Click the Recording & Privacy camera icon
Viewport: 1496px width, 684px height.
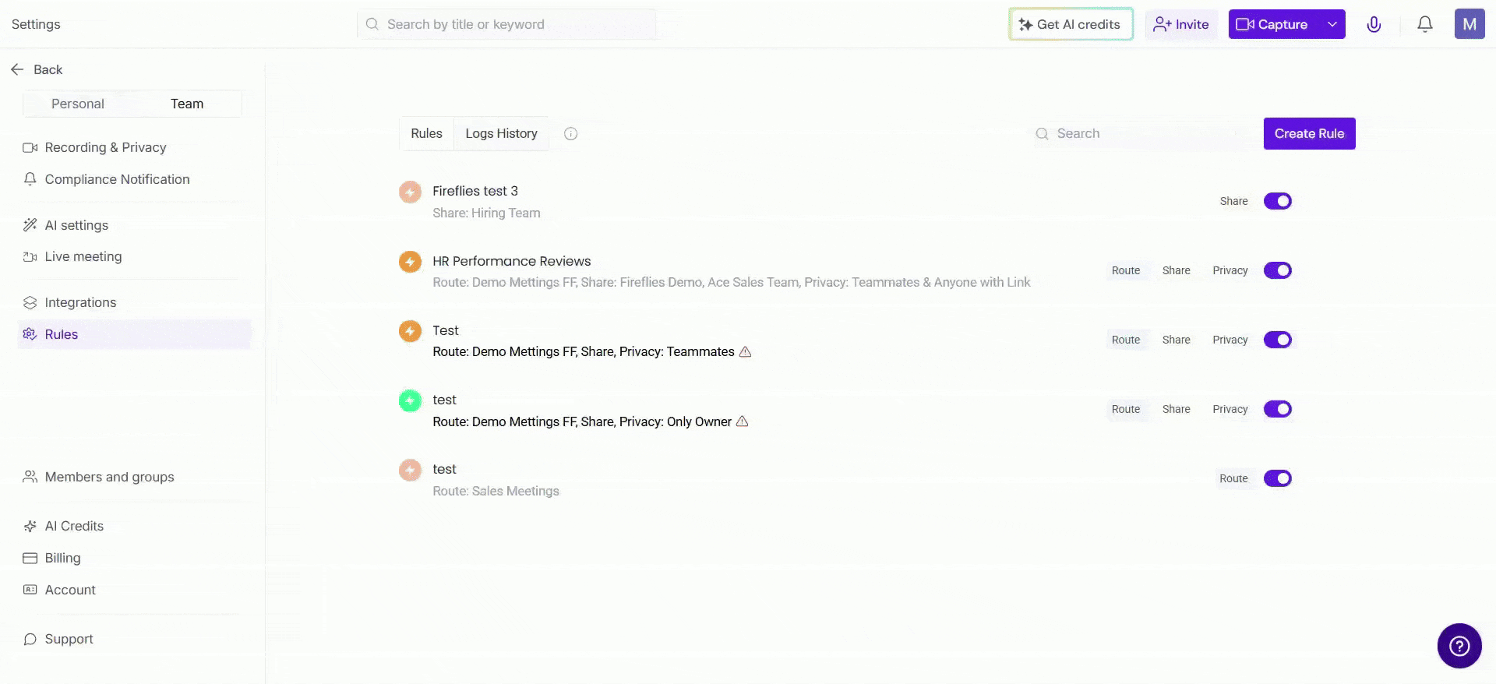(x=30, y=147)
